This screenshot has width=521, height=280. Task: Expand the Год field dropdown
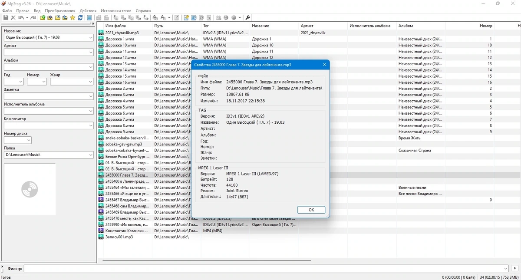(20, 82)
